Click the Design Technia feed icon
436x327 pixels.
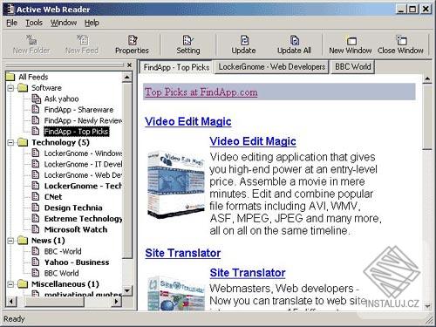pyautogui.click(x=35, y=208)
